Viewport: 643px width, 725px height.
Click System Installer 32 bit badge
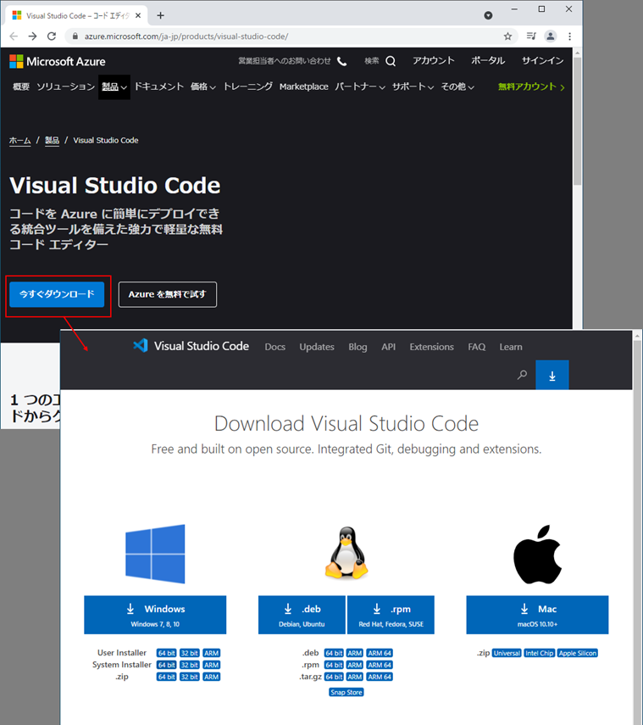(190, 665)
